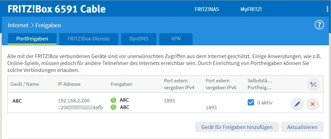The image size is (331, 139).
Task: Click the help question mark icon
Action: tap(319, 25)
